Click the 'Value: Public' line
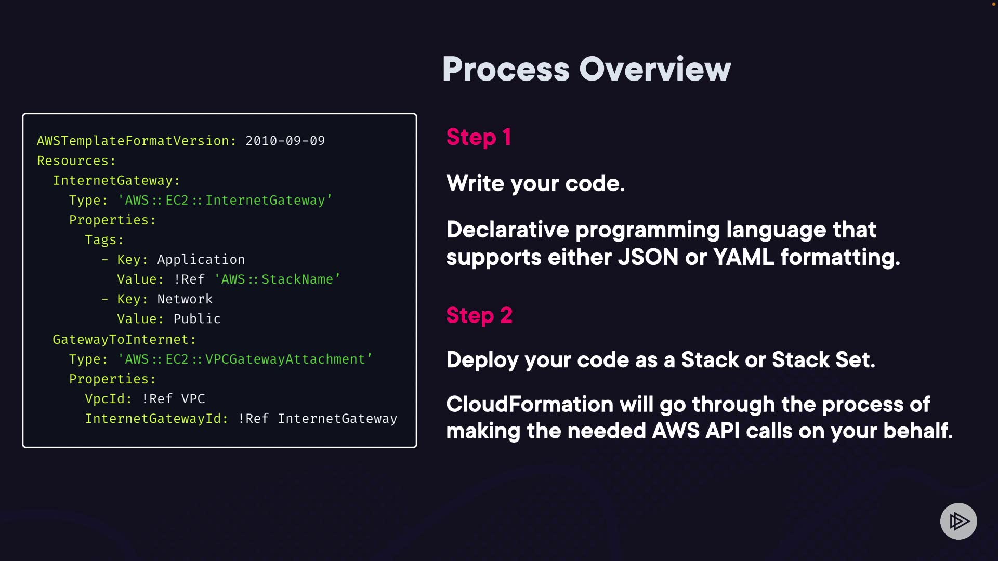The height and width of the screenshot is (561, 998). click(168, 319)
